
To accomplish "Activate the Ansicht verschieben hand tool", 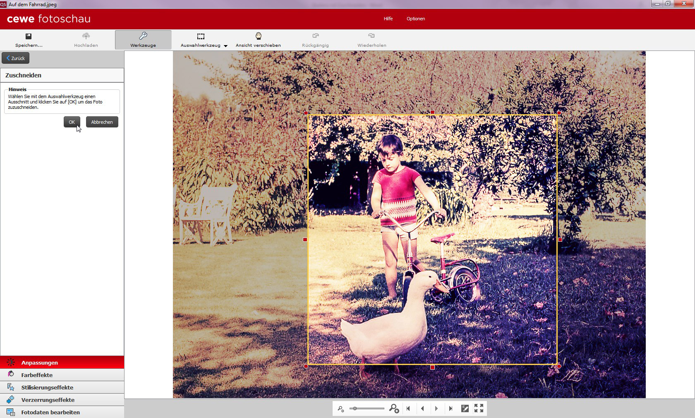I will click(258, 40).
